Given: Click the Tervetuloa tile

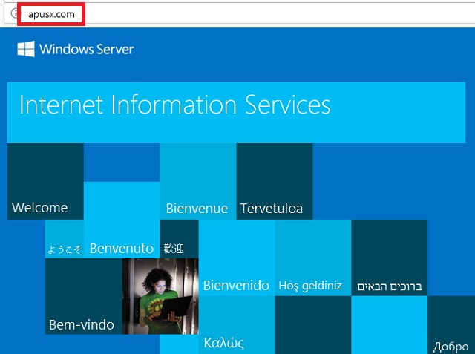Looking at the screenshot, I should 275,181.
